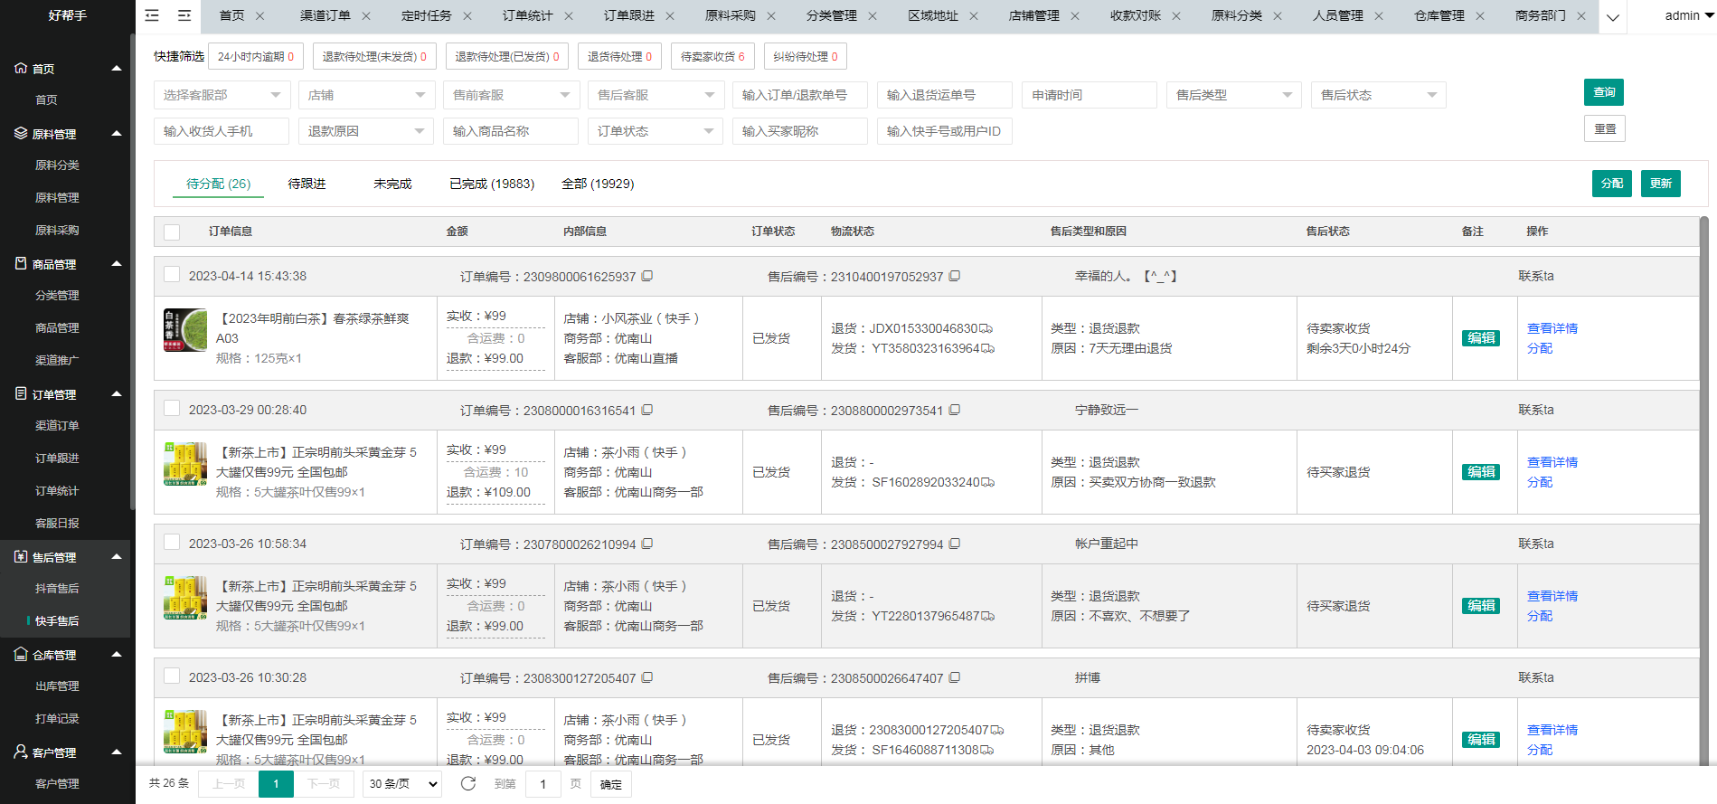
Task: Click the 输入收货人手机 input field
Action: [222, 131]
